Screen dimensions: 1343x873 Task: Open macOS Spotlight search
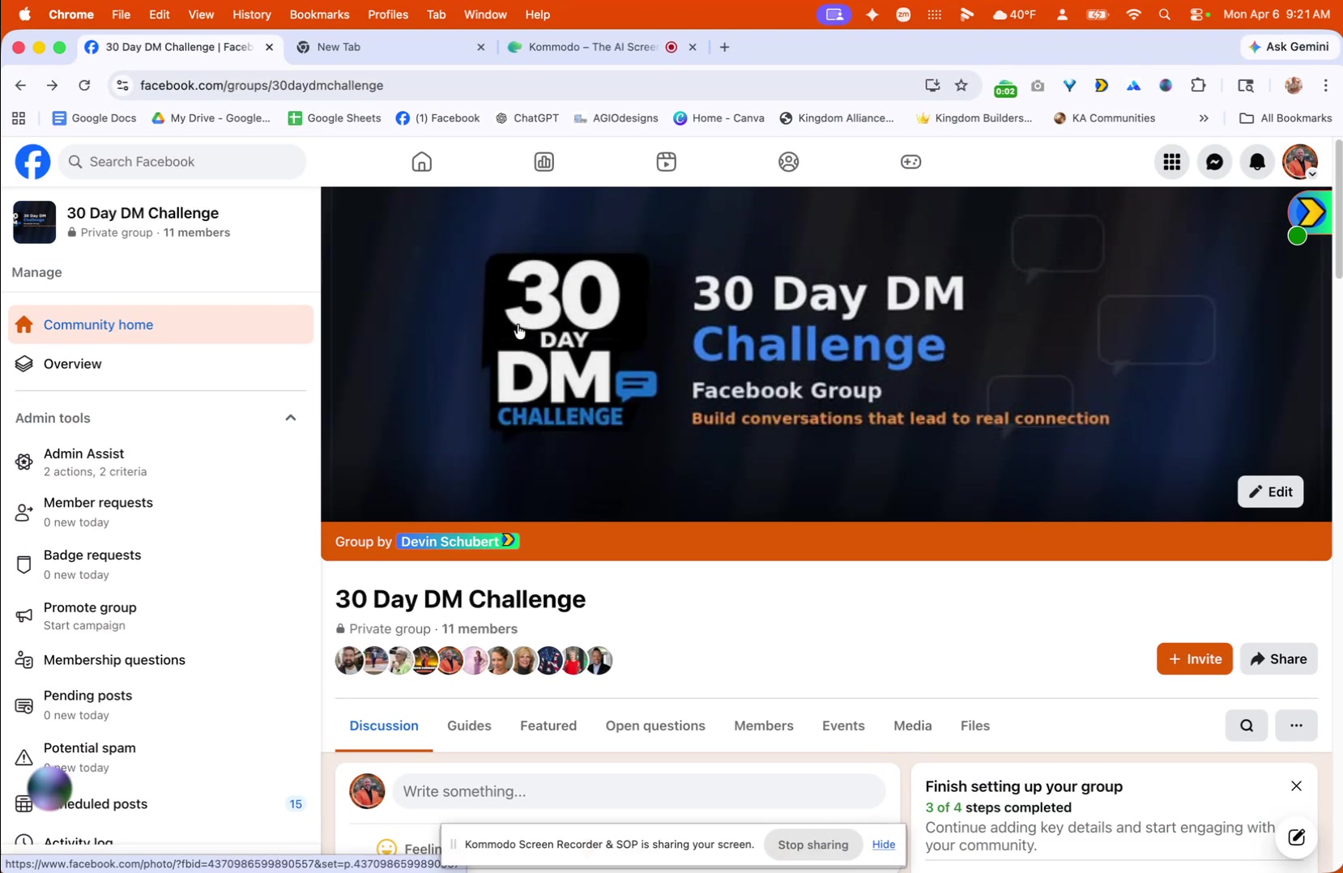(x=1165, y=15)
